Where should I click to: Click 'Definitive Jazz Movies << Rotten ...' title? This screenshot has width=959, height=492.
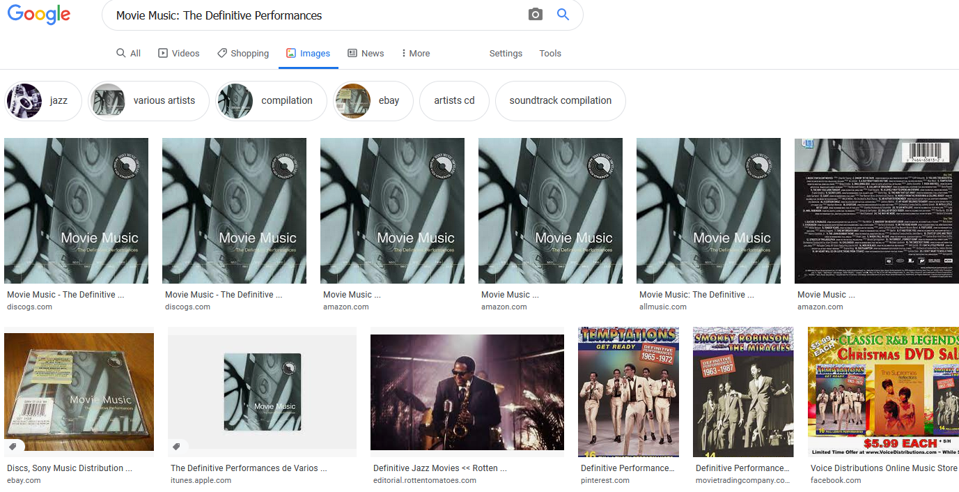click(x=440, y=468)
